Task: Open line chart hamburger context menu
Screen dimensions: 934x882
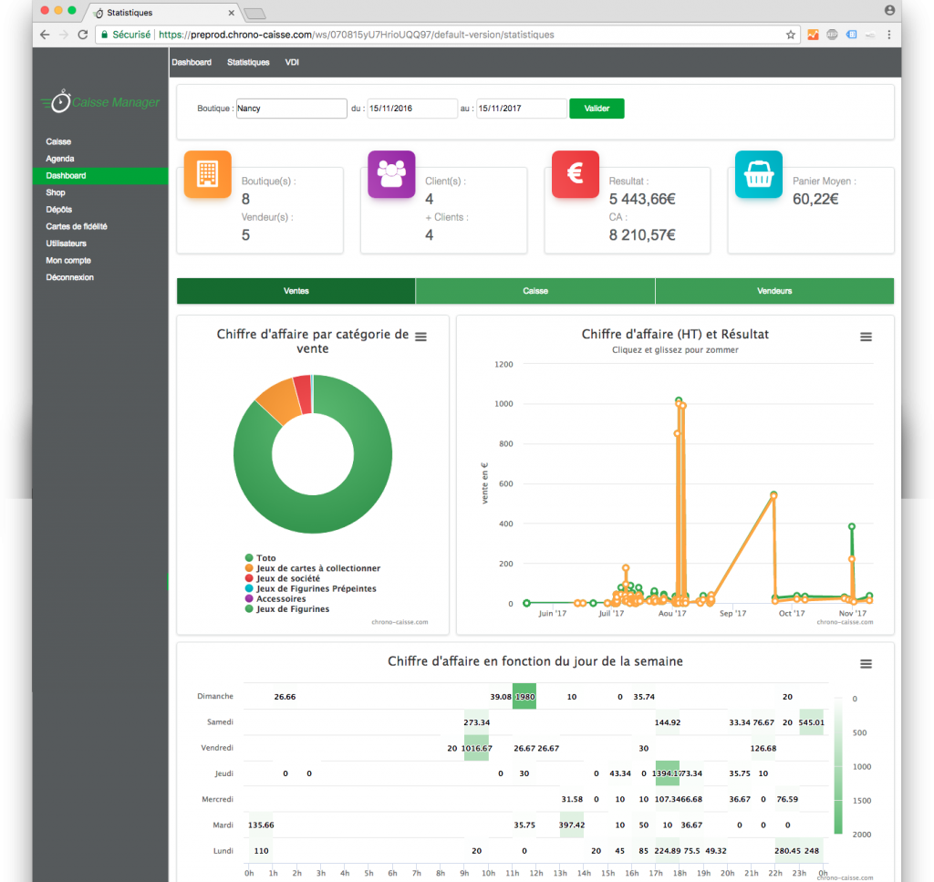Action: click(866, 337)
